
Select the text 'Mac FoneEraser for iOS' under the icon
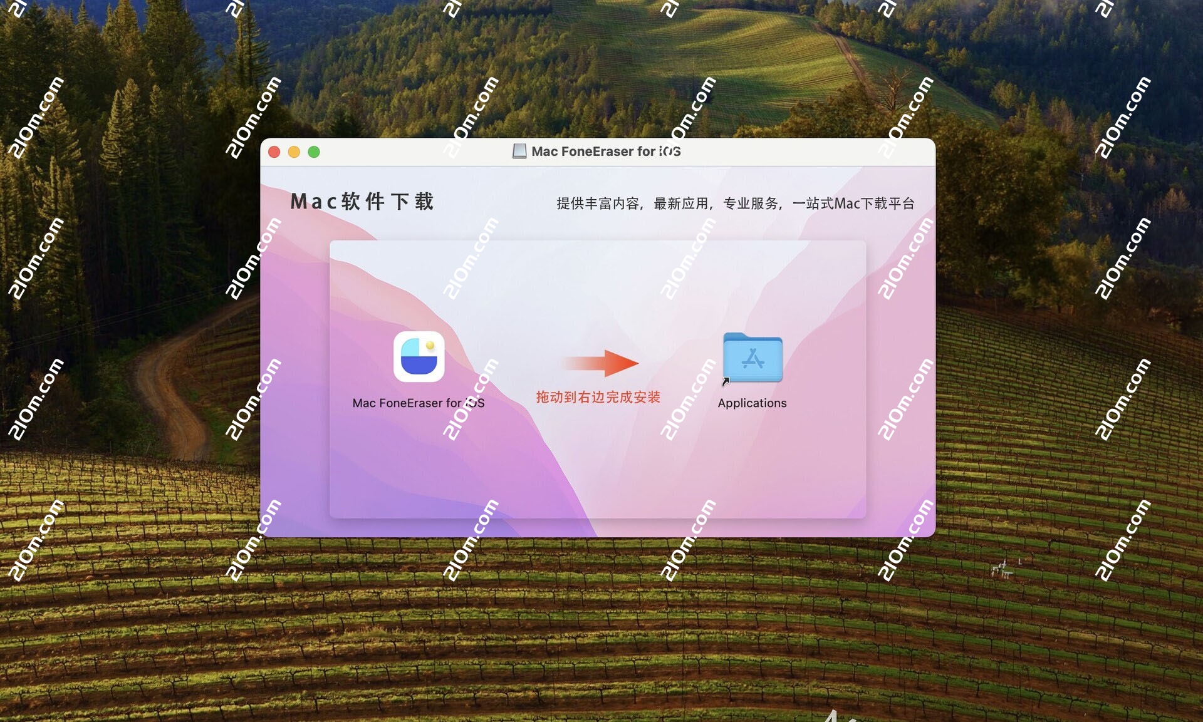(419, 403)
